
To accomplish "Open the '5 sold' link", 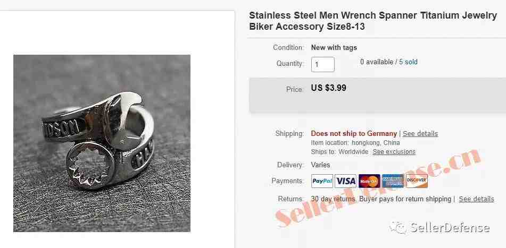I will (408, 62).
